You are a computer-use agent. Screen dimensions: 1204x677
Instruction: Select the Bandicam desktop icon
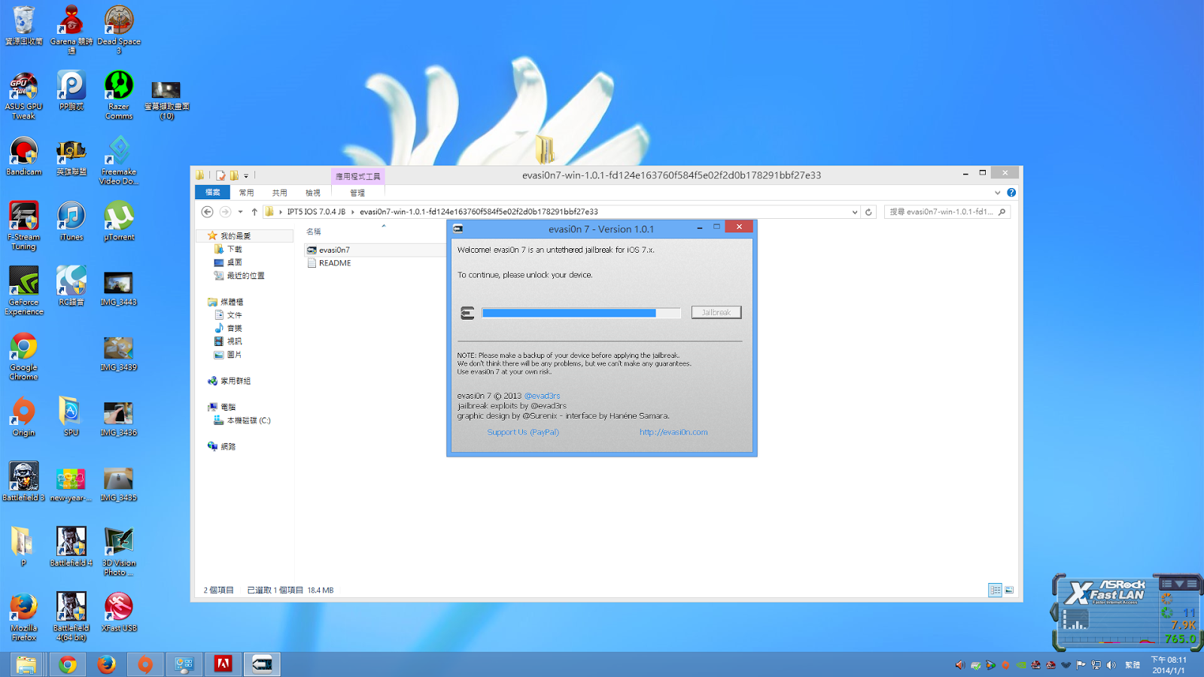tap(23, 156)
